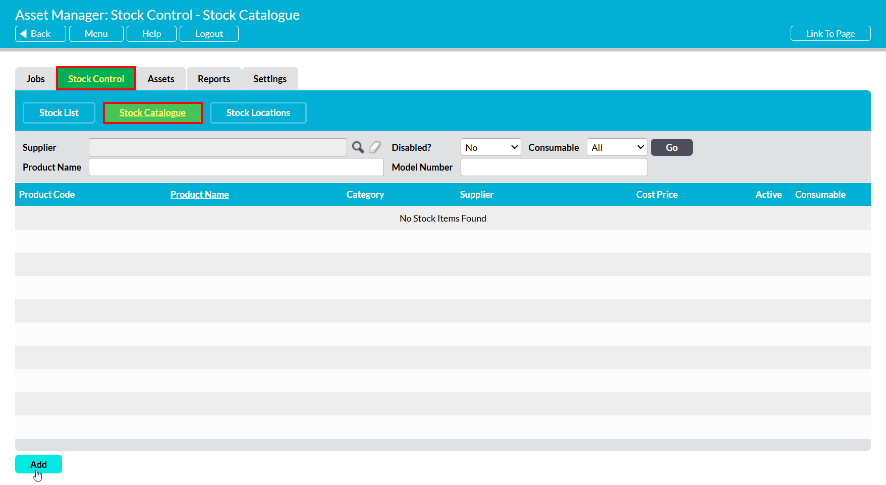The image size is (886, 485).
Task: Switch to the Jobs tab
Action: click(35, 79)
